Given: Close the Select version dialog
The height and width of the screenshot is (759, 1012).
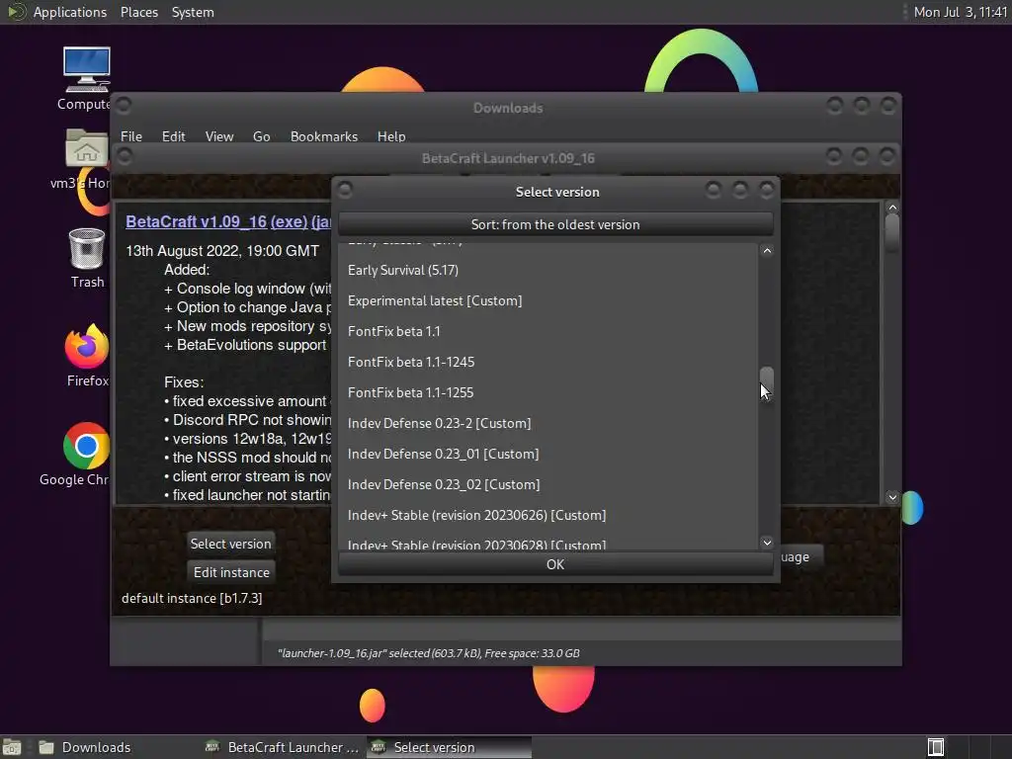Looking at the screenshot, I should [x=767, y=190].
